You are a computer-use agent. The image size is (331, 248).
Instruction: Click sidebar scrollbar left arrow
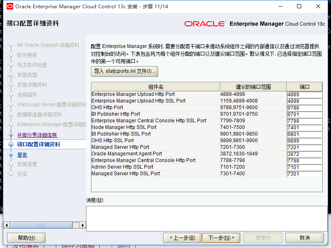point(7,225)
